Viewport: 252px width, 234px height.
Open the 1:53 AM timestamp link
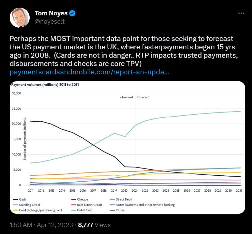[41, 225]
